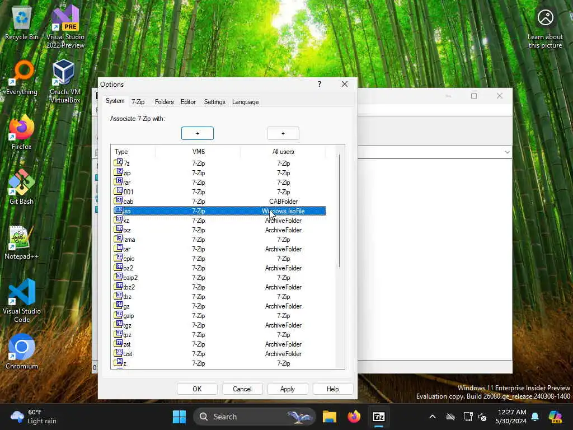Screen dimensions: 573x430
Task: Launch Chromium desktop shortcut
Action: (x=22, y=352)
